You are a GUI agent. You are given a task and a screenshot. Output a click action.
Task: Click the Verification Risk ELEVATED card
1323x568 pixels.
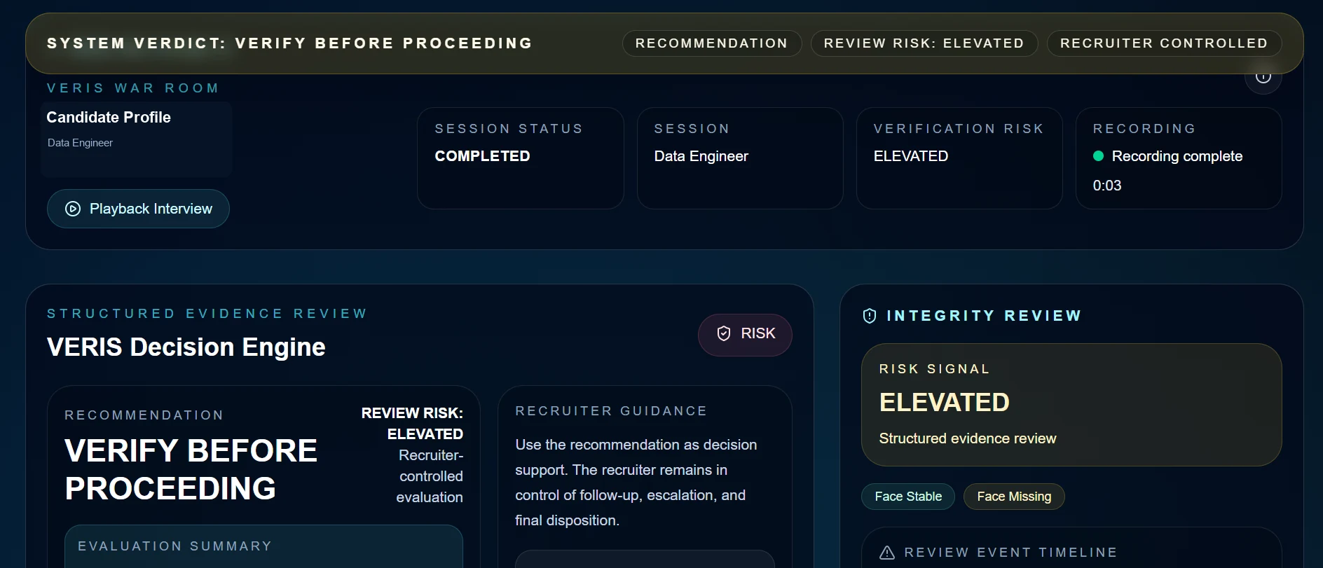(959, 158)
